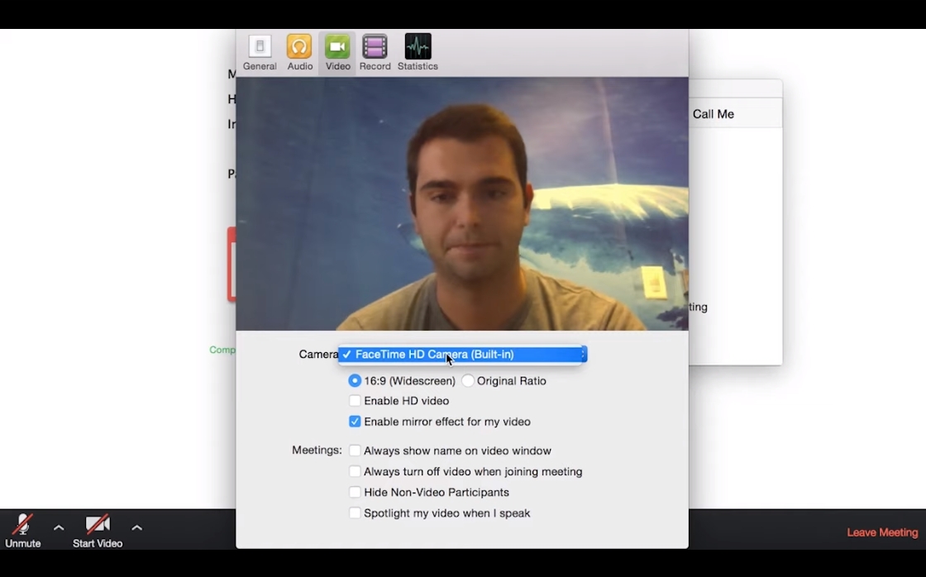
Task: Expand audio options arrow beside Unmute
Action: [x=59, y=527]
